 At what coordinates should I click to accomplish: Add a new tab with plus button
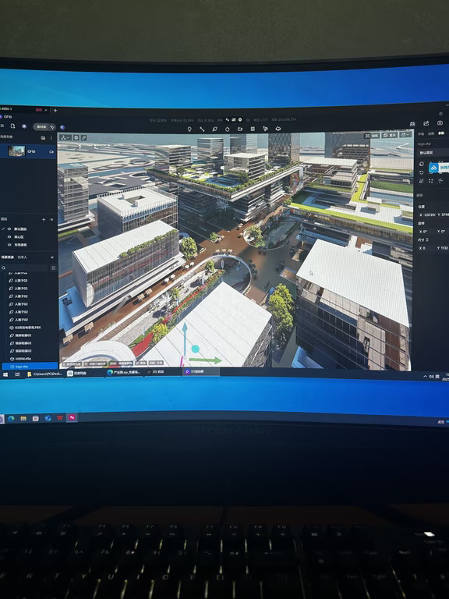click(x=55, y=110)
